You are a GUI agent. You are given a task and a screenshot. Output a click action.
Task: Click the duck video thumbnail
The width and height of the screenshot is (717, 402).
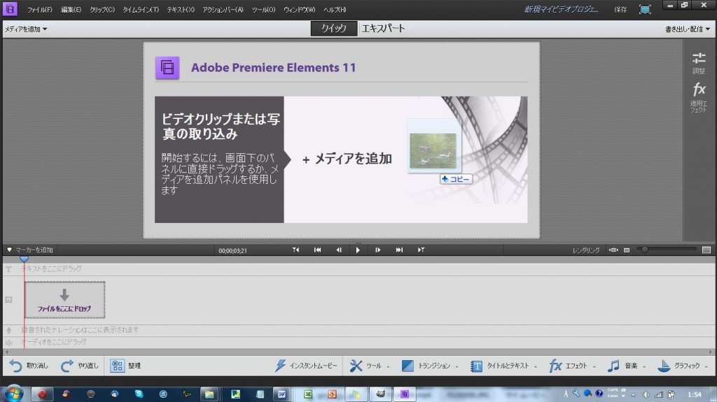coord(433,151)
